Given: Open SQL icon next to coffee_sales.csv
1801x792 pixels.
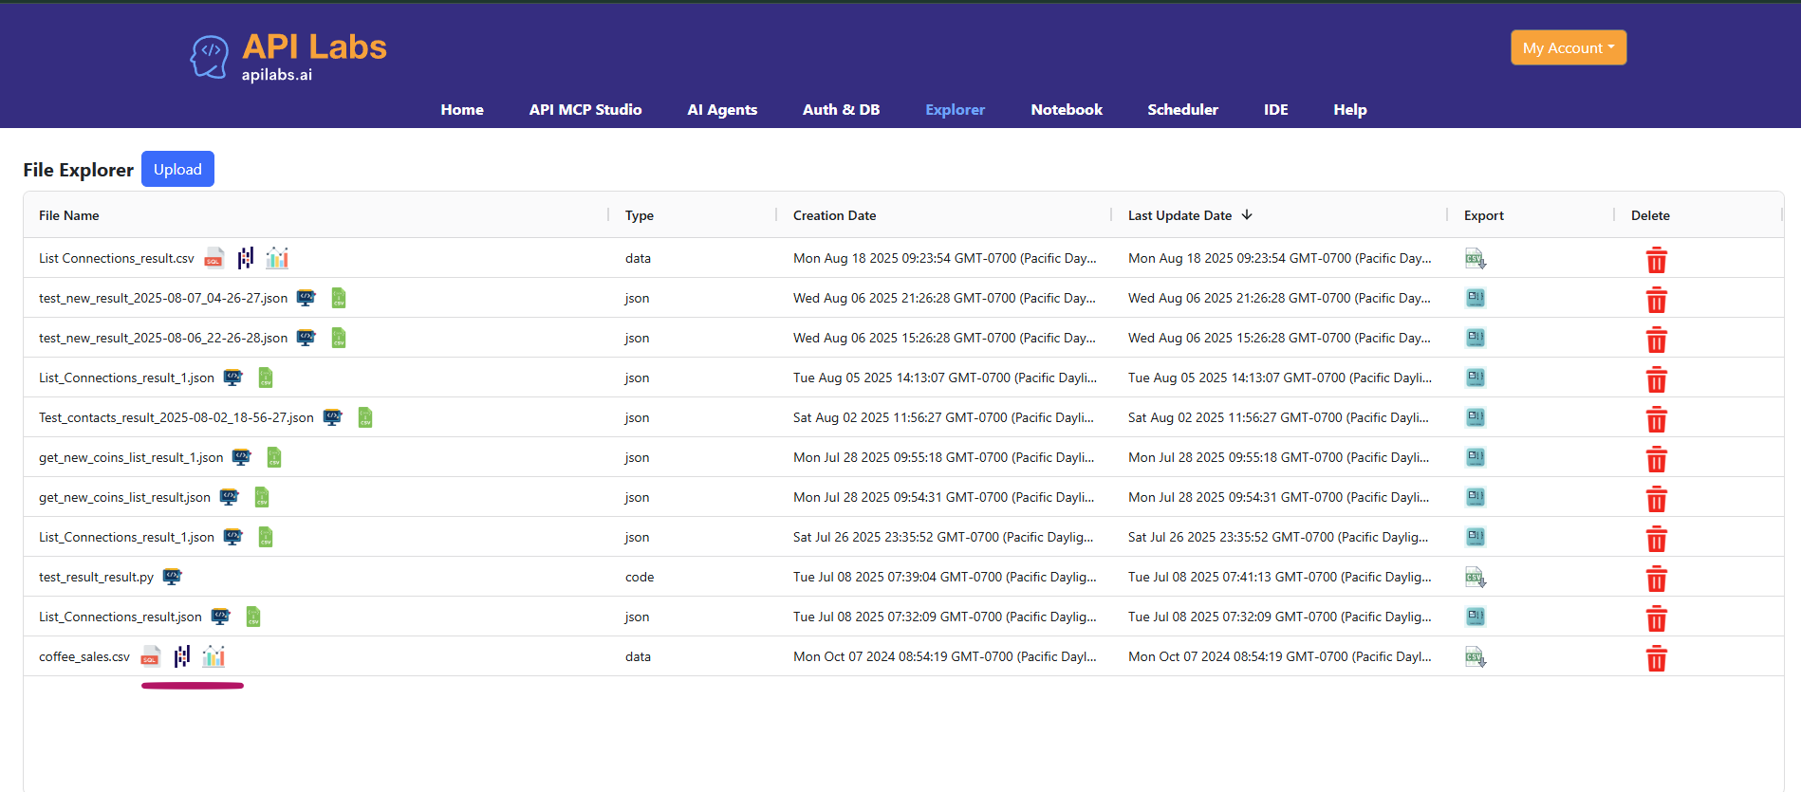Looking at the screenshot, I should coord(151,656).
